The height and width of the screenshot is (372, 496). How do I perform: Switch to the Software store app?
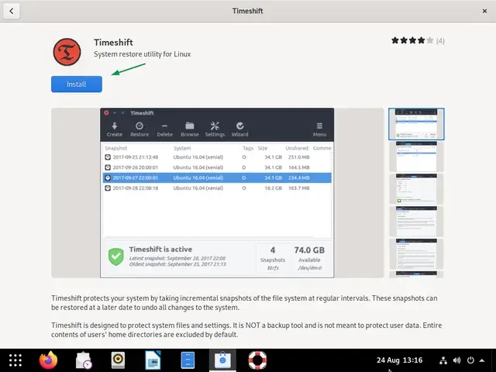pos(222,360)
